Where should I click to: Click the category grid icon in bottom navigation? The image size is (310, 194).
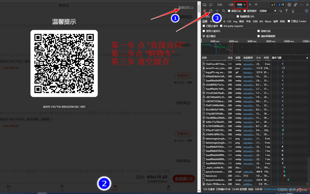8,187
